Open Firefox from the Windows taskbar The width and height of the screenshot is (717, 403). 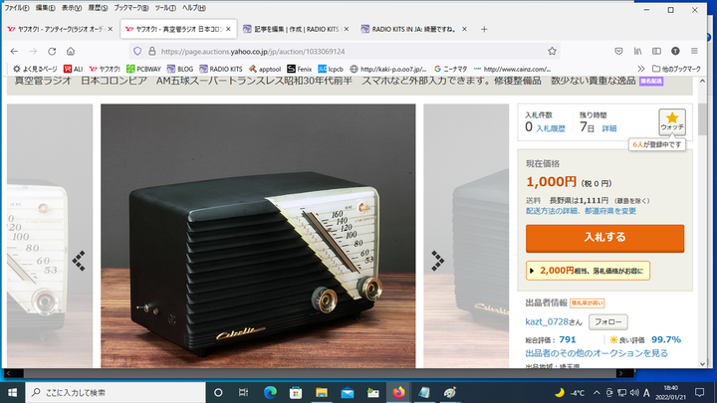pos(399,391)
